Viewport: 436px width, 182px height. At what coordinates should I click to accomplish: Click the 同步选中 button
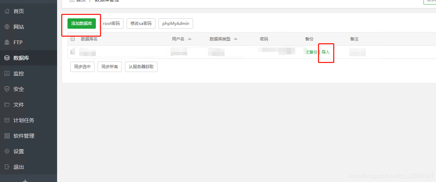pyautogui.click(x=82, y=67)
